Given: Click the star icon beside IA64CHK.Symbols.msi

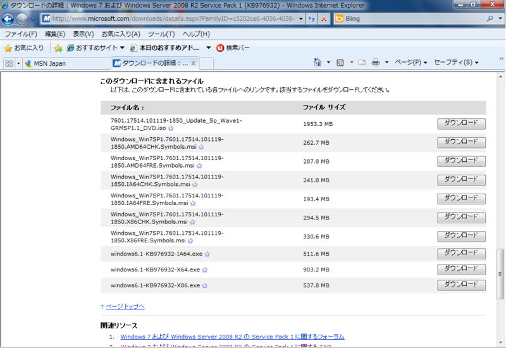Looking at the screenshot, I should point(195,184).
